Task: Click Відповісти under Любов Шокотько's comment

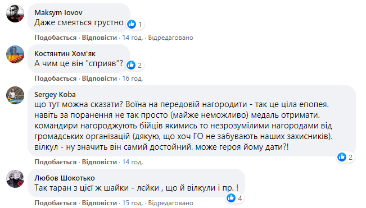Action: click(100, 203)
